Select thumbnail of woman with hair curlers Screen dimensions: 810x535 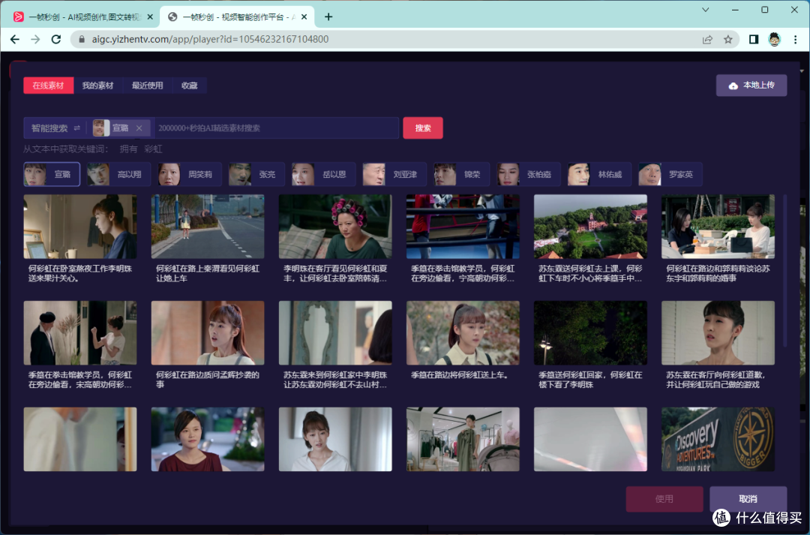[x=335, y=227]
